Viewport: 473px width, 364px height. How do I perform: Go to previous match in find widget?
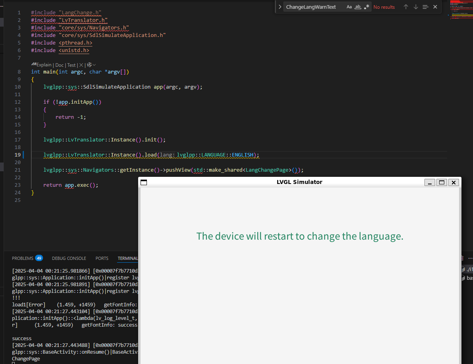coord(406,7)
